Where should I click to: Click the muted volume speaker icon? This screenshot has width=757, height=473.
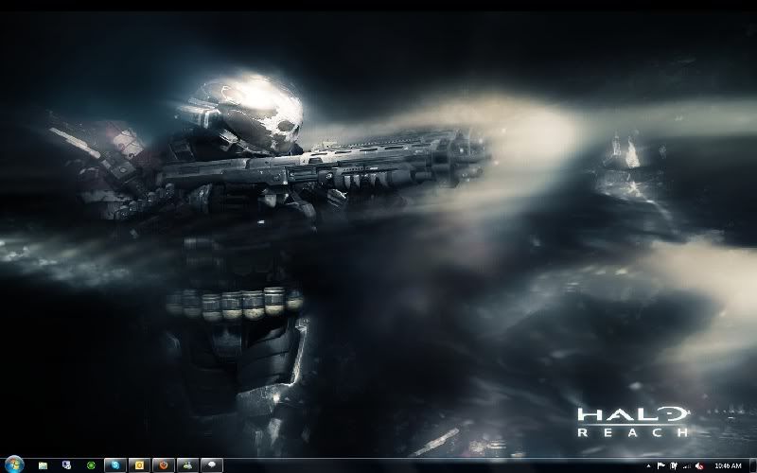point(698,465)
